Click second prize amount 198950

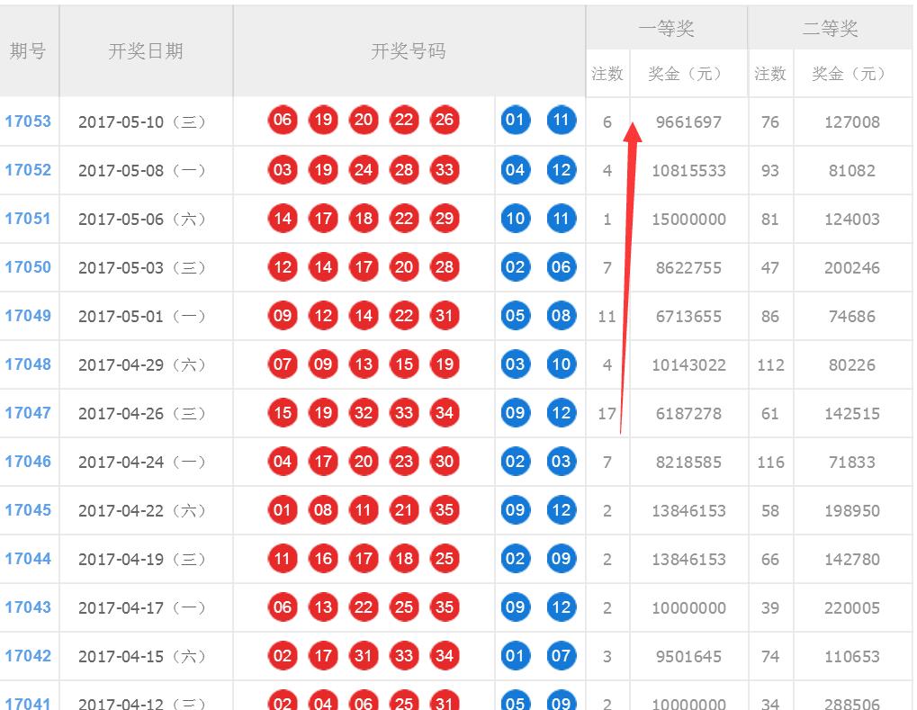point(852,510)
